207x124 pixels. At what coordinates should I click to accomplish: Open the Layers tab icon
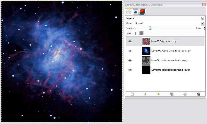[129, 12]
